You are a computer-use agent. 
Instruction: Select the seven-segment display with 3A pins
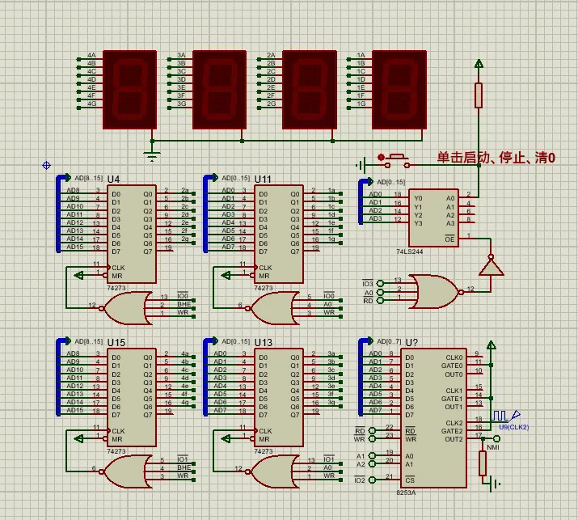pyautogui.click(x=219, y=90)
